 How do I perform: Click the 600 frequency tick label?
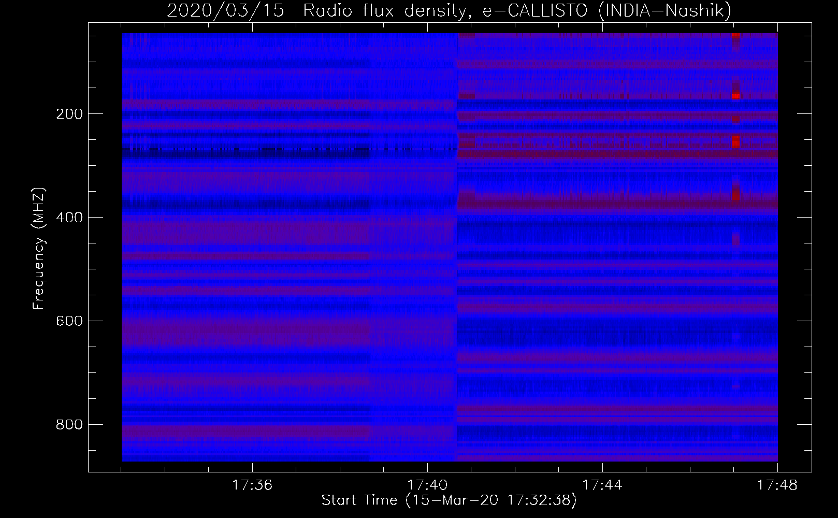[69, 321]
